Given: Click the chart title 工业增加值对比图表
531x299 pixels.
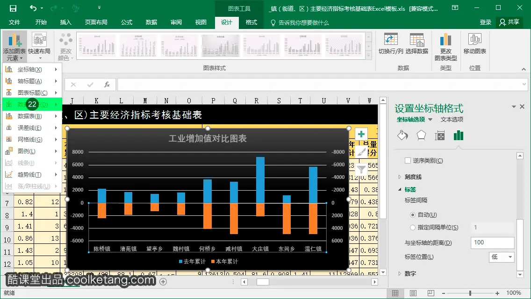Looking at the screenshot, I should 208,138.
